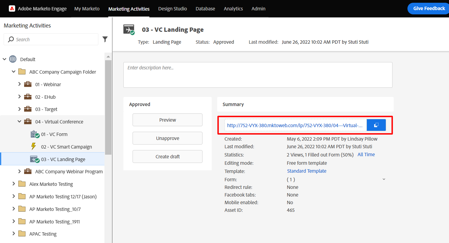Select 01 - VC Form in tree

[x=54, y=134]
